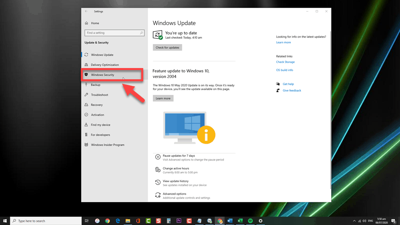Viewport: 400px width, 225px height.
Task: Click the magnifier icon in Find a setting
Action: (141, 33)
